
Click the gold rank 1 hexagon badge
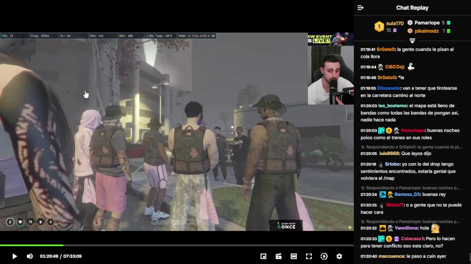point(379,27)
